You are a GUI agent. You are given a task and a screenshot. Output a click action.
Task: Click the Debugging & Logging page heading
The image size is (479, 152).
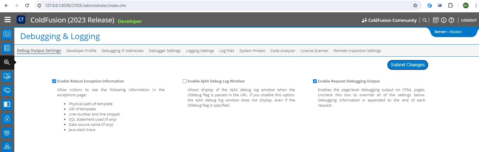(60, 36)
